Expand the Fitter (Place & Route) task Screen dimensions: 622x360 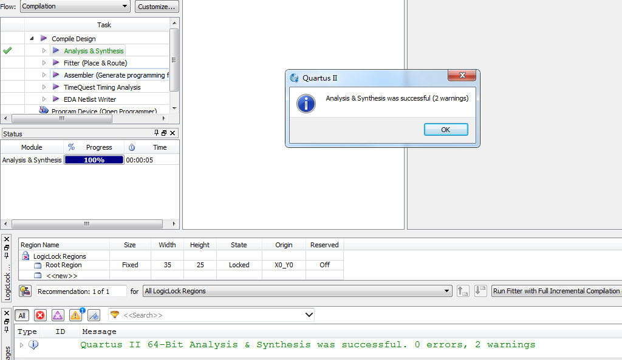(x=44, y=62)
